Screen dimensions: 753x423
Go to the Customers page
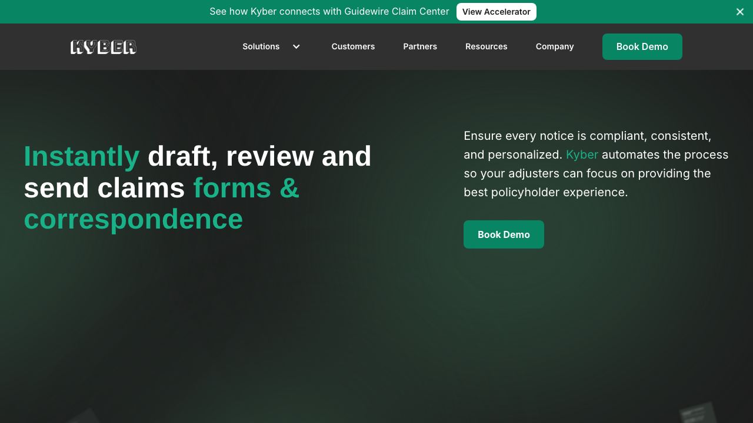[353, 46]
